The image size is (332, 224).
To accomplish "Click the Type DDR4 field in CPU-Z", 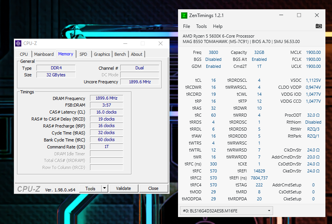I will [x=56, y=68].
